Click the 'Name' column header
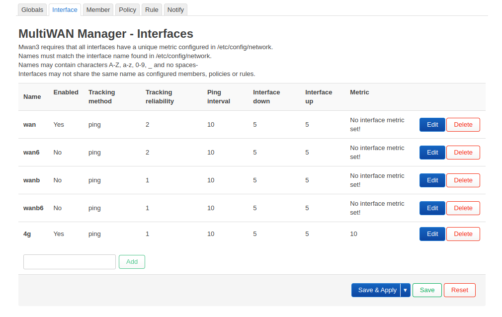 pyautogui.click(x=32, y=97)
